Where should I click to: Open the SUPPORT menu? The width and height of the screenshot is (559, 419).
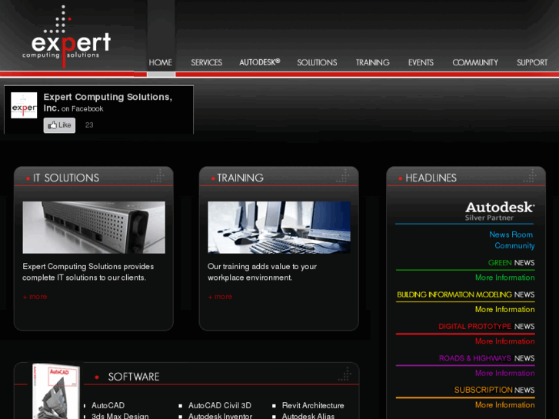tap(532, 62)
